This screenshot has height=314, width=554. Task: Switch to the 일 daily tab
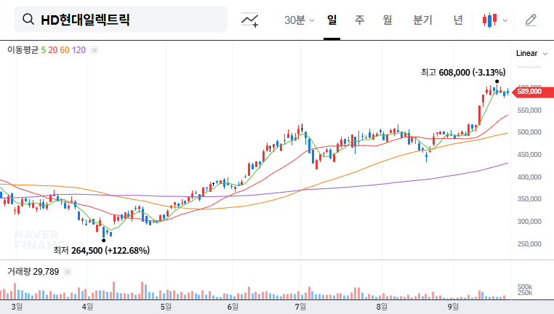pyautogui.click(x=332, y=20)
